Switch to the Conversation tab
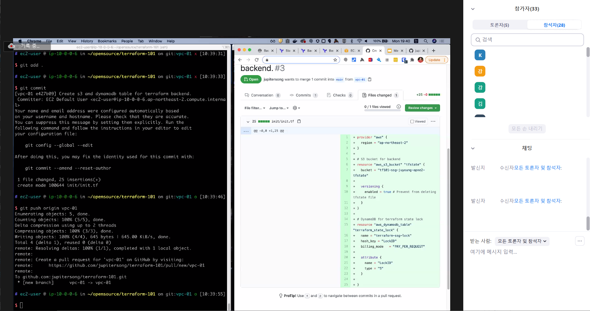The width and height of the screenshot is (590, 311). (x=262, y=95)
